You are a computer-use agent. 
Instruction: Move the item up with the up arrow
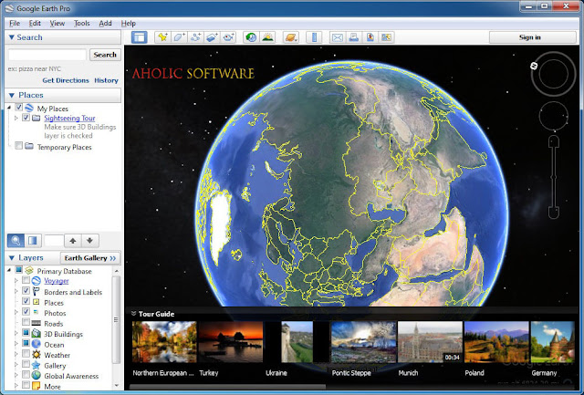point(73,241)
